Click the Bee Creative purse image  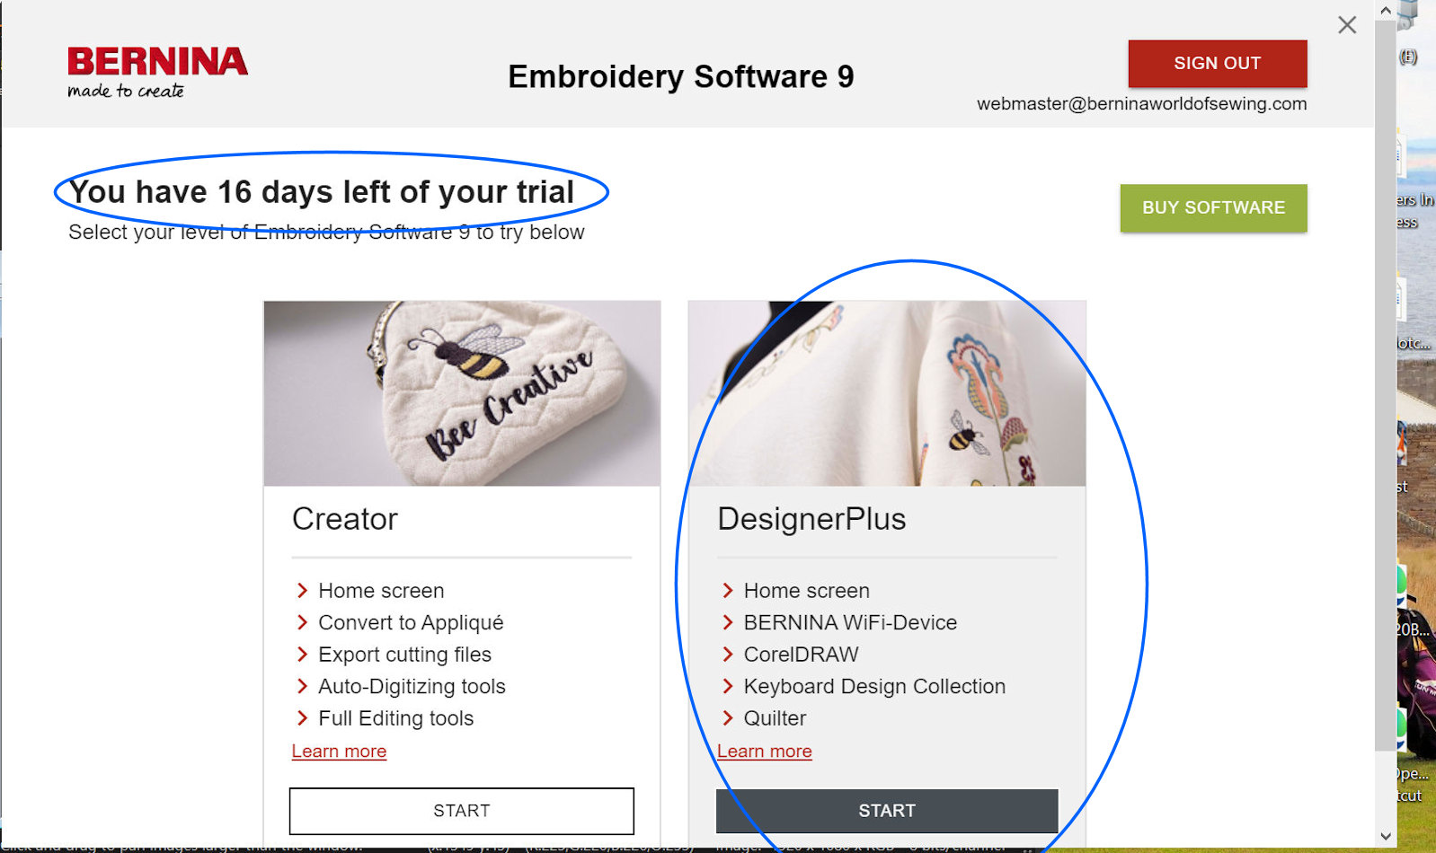click(462, 393)
